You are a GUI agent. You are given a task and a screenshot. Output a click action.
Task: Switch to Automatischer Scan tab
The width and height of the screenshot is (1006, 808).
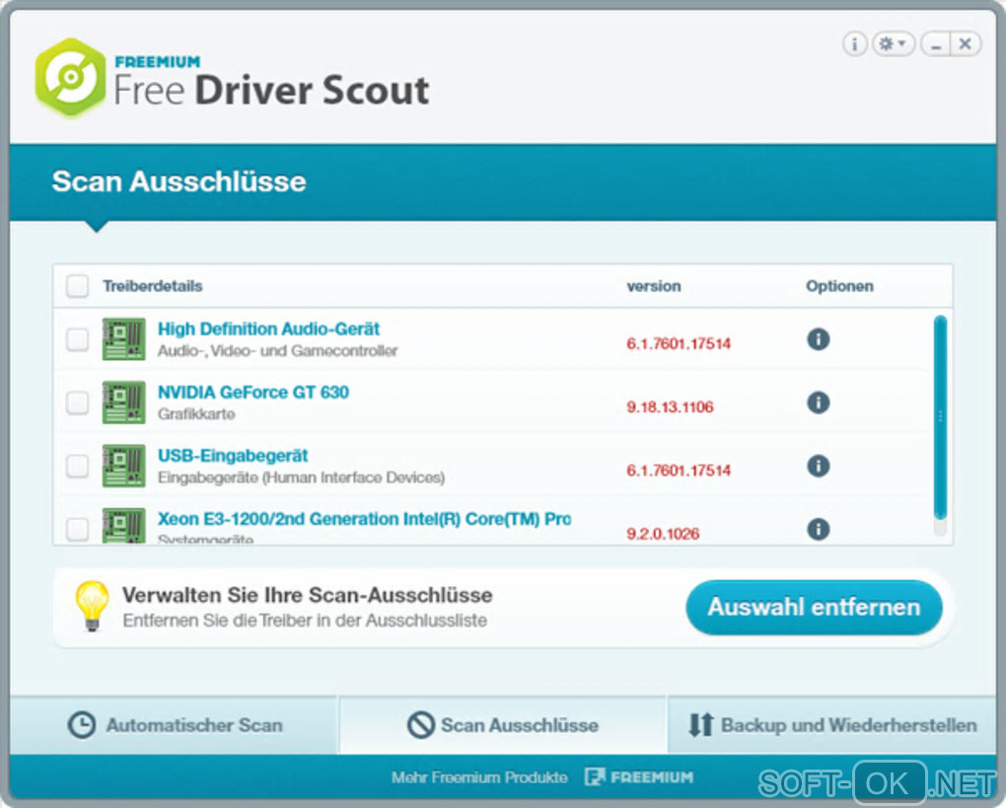coord(175,725)
